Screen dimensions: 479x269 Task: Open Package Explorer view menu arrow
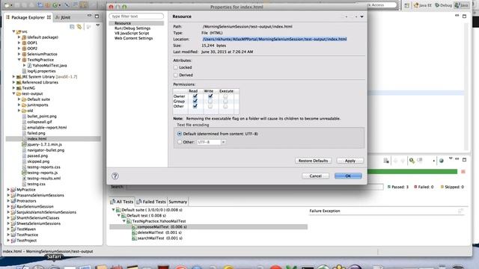(98, 25)
